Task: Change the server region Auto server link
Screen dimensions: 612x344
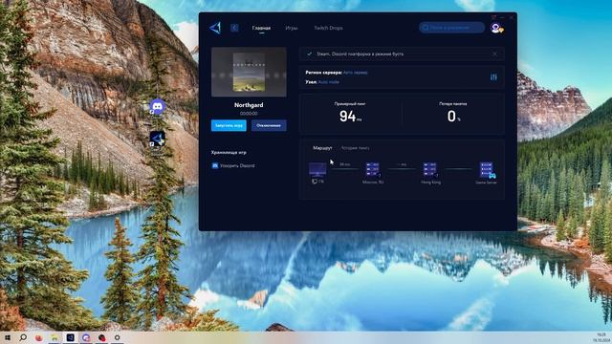Action: coord(355,73)
